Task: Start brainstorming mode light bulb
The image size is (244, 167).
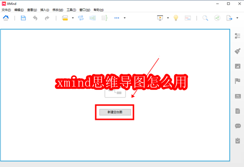Action: coord(176,18)
